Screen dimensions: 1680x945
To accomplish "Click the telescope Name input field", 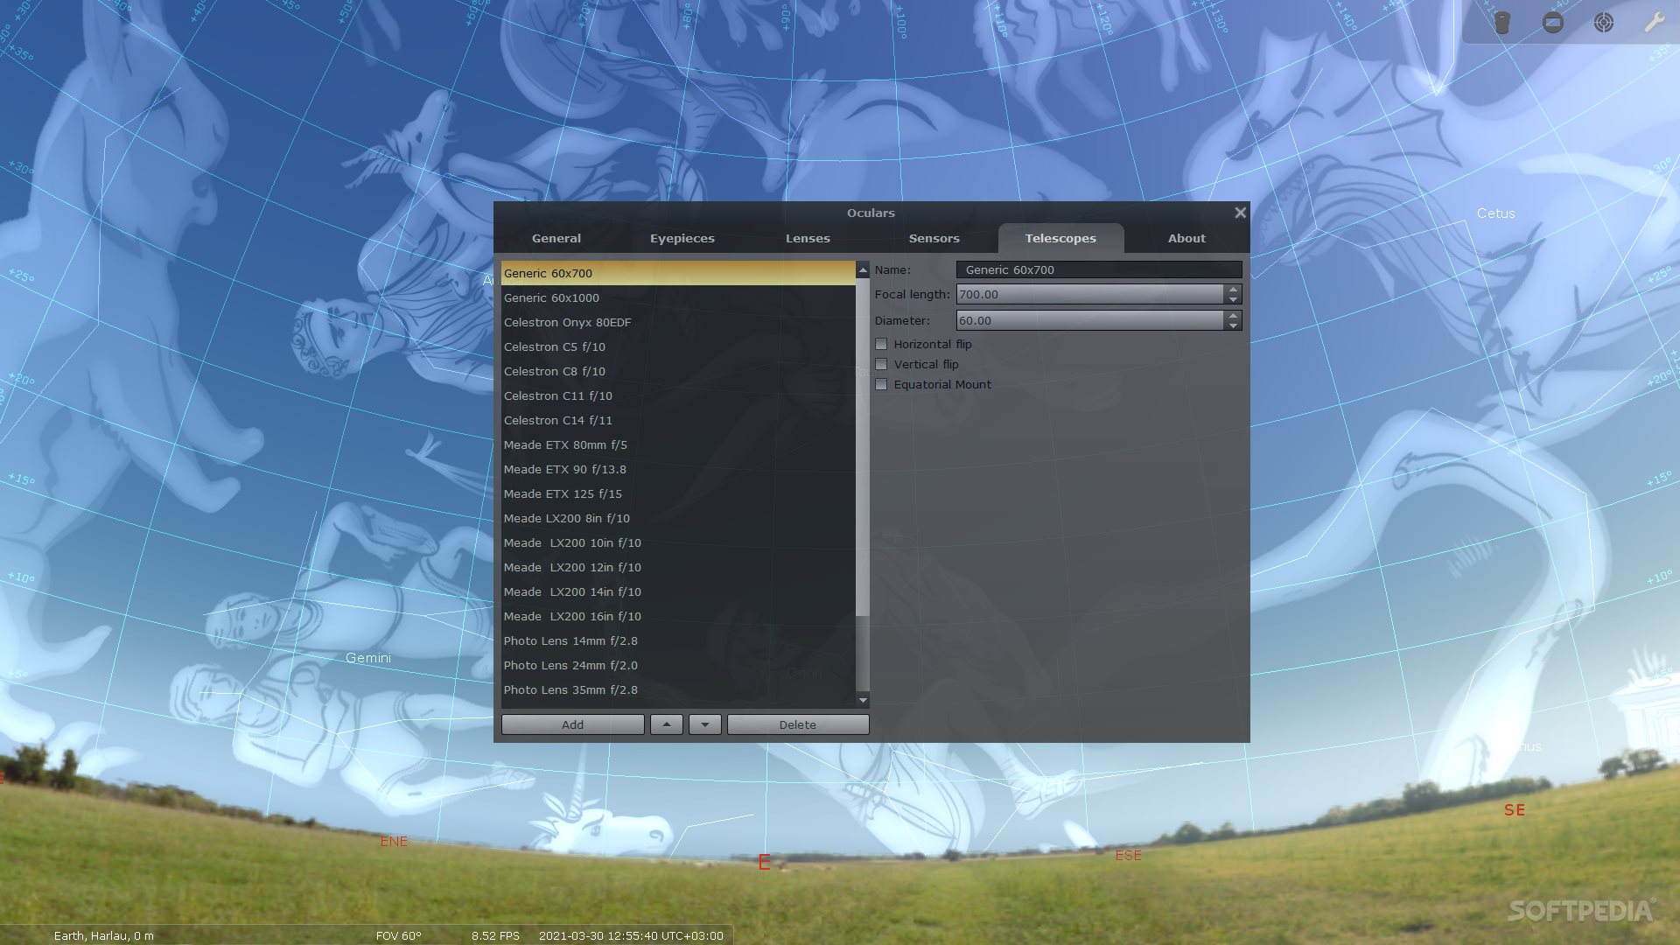I will pos(1099,269).
